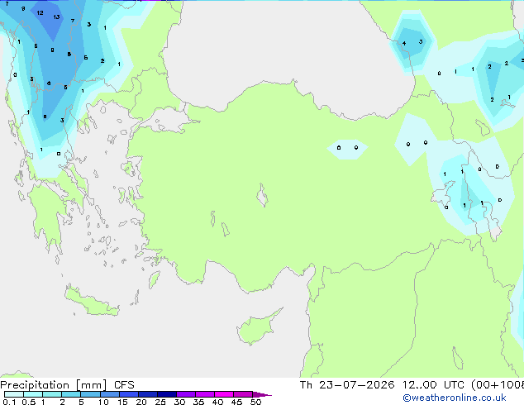Click the legend label '35'
This screenshot has width=524, height=405.
[x=198, y=402]
